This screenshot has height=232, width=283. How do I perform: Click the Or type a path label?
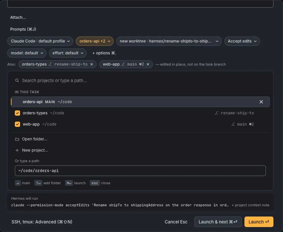click(x=27, y=161)
